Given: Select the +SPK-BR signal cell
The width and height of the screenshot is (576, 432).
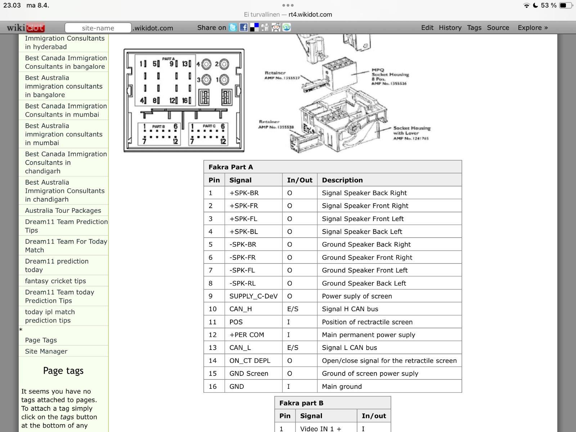Looking at the screenshot, I should [253, 193].
